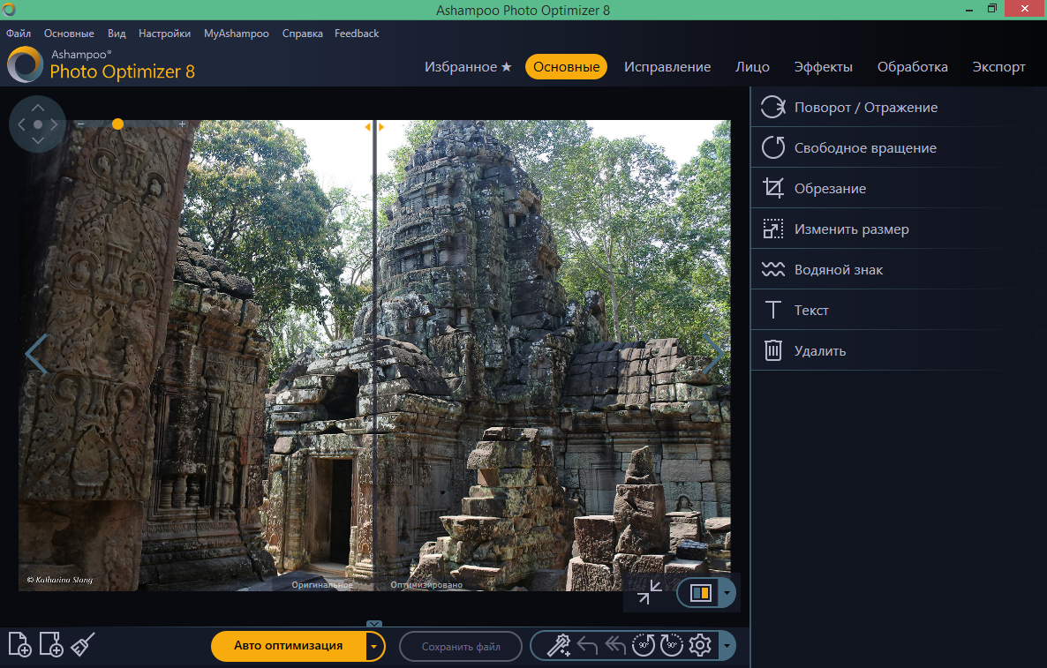
Task: Open optimization settings gear
Action: tap(700, 645)
